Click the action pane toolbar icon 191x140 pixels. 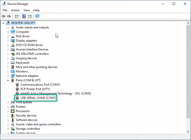30,16
